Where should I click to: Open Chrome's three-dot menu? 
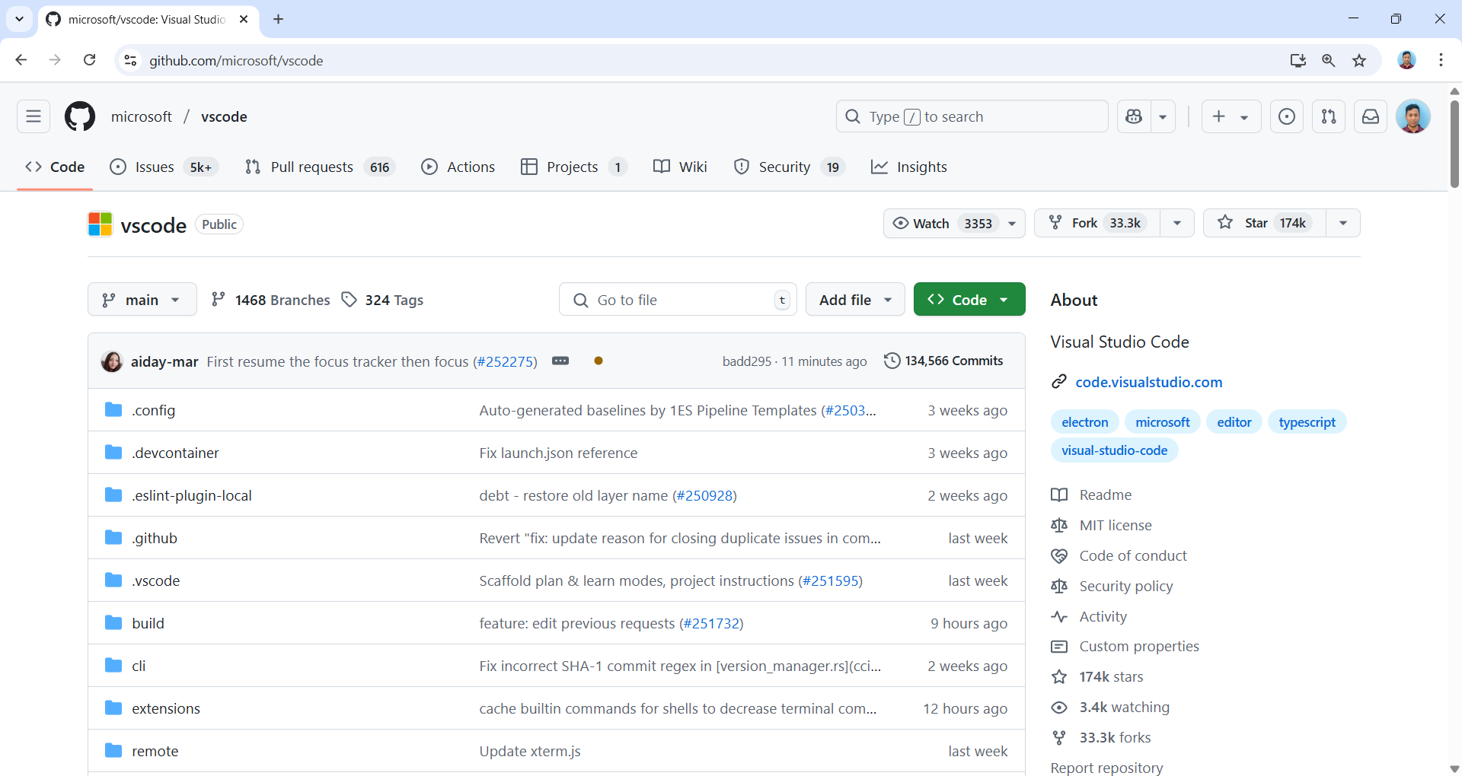pos(1441,60)
